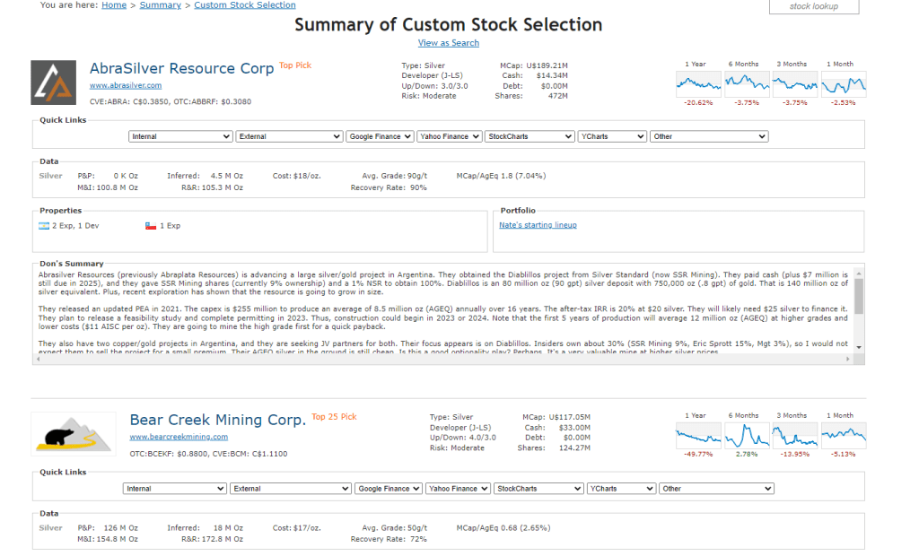
Task: Open Bear Creek 3 Months price chart
Action: [x=795, y=436]
